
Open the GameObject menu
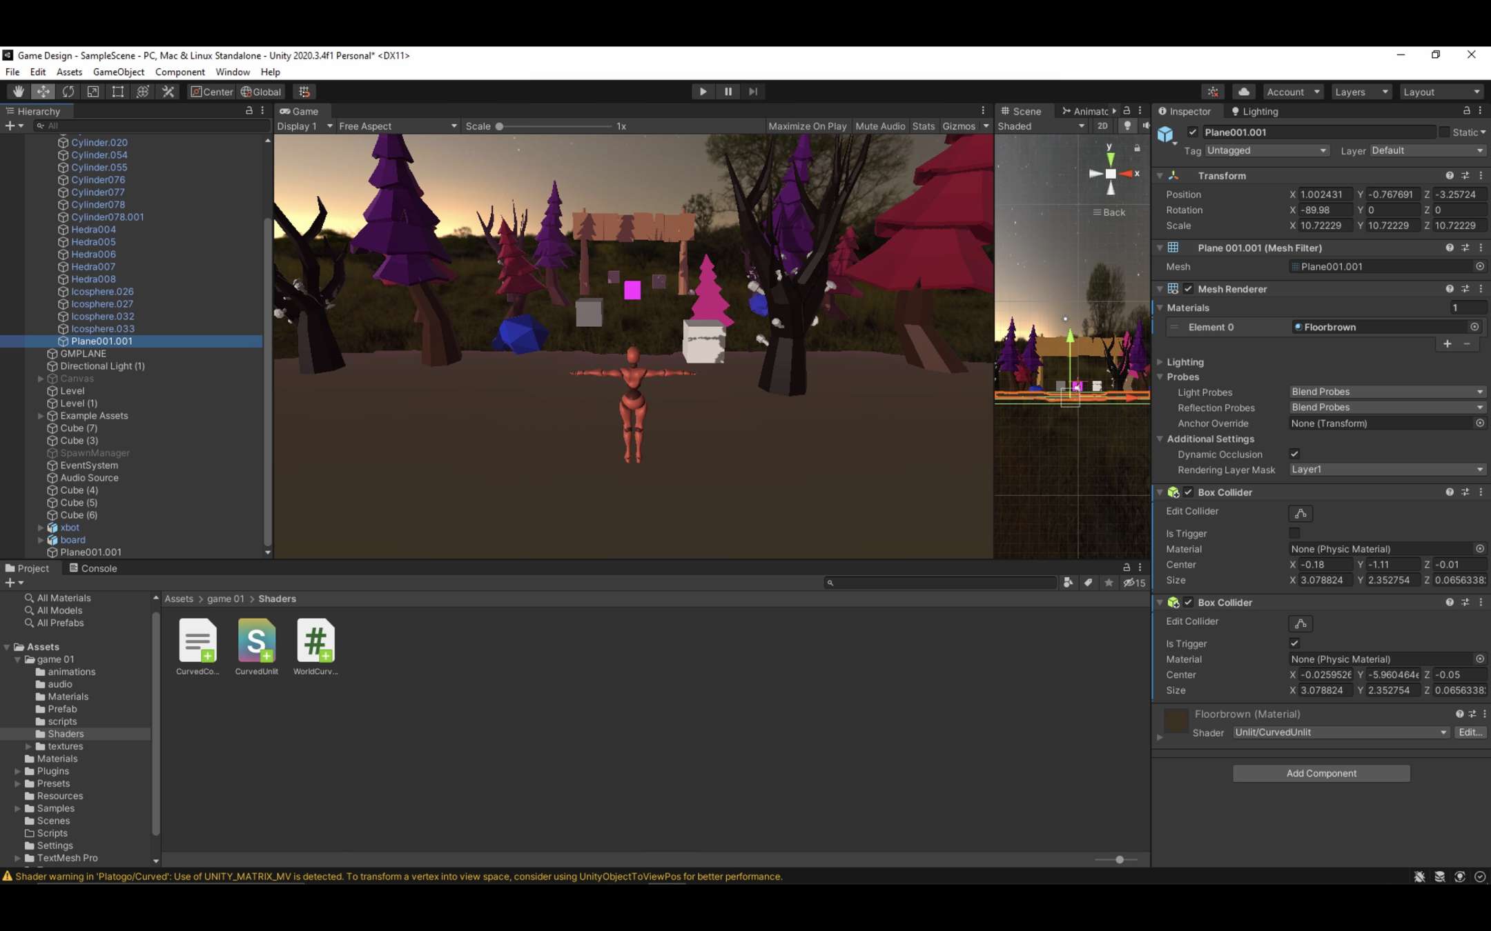pos(118,72)
